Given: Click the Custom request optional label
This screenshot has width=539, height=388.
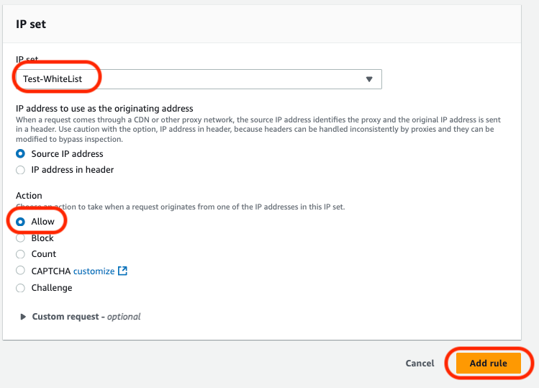Looking at the screenshot, I should (86, 317).
